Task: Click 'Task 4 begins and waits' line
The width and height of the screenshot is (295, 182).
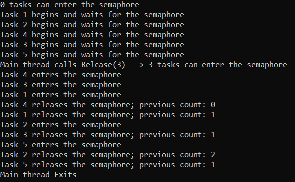Action: pyautogui.click(x=92, y=35)
